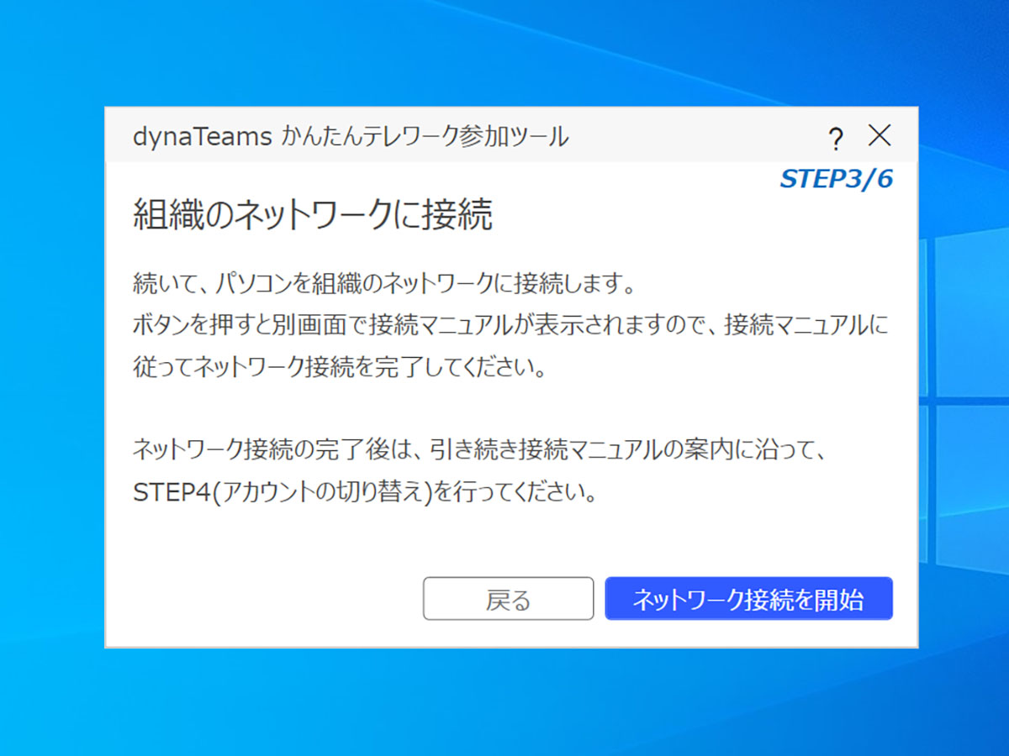Click the ネットワーク接続を開始 button
This screenshot has width=1009, height=756.
[748, 599]
